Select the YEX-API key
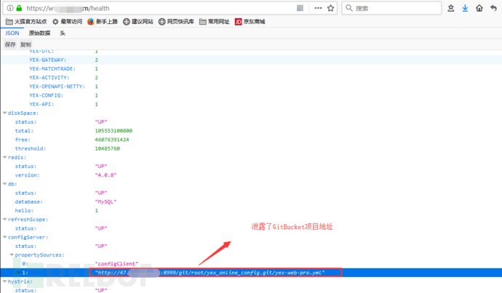The width and height of the screenshot is (502, 293). 41,104
